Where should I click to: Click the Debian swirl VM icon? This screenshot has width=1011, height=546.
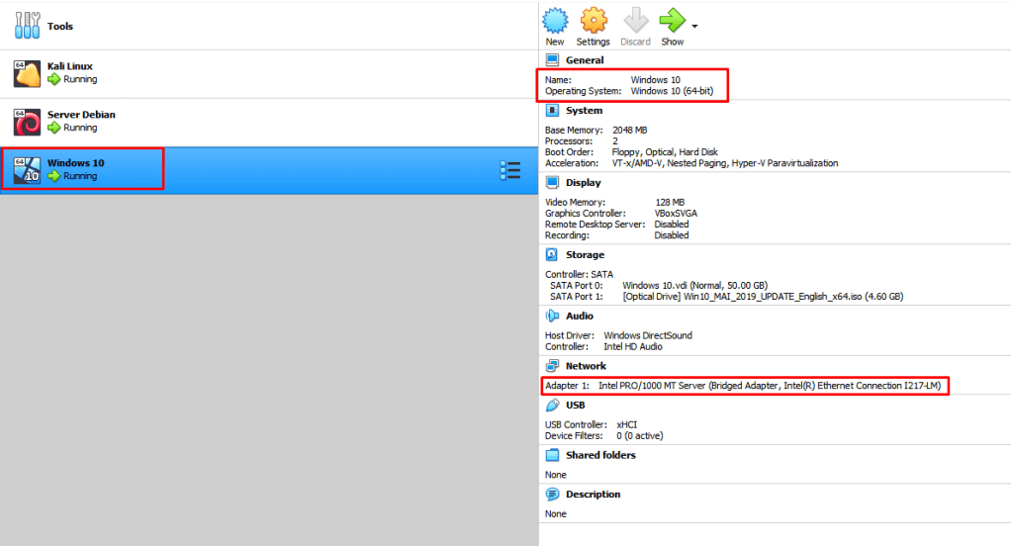[x=27, y=122]
